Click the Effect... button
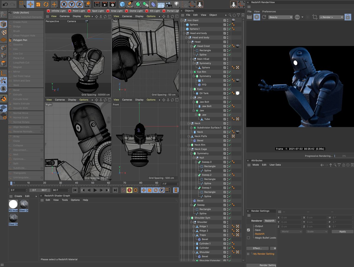 tap(257, 248)
